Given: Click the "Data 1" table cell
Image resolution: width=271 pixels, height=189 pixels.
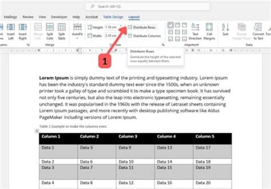Looking at the screenshot, I should [x=58, y=151].
